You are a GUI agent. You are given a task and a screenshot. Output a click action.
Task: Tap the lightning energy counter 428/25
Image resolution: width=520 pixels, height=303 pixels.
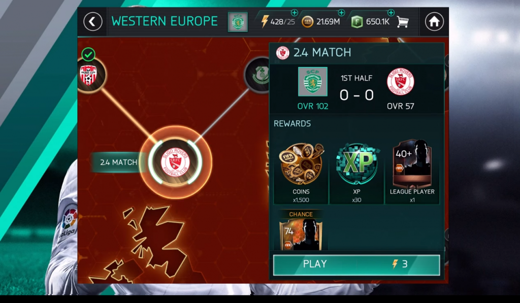tap(278, 22)
